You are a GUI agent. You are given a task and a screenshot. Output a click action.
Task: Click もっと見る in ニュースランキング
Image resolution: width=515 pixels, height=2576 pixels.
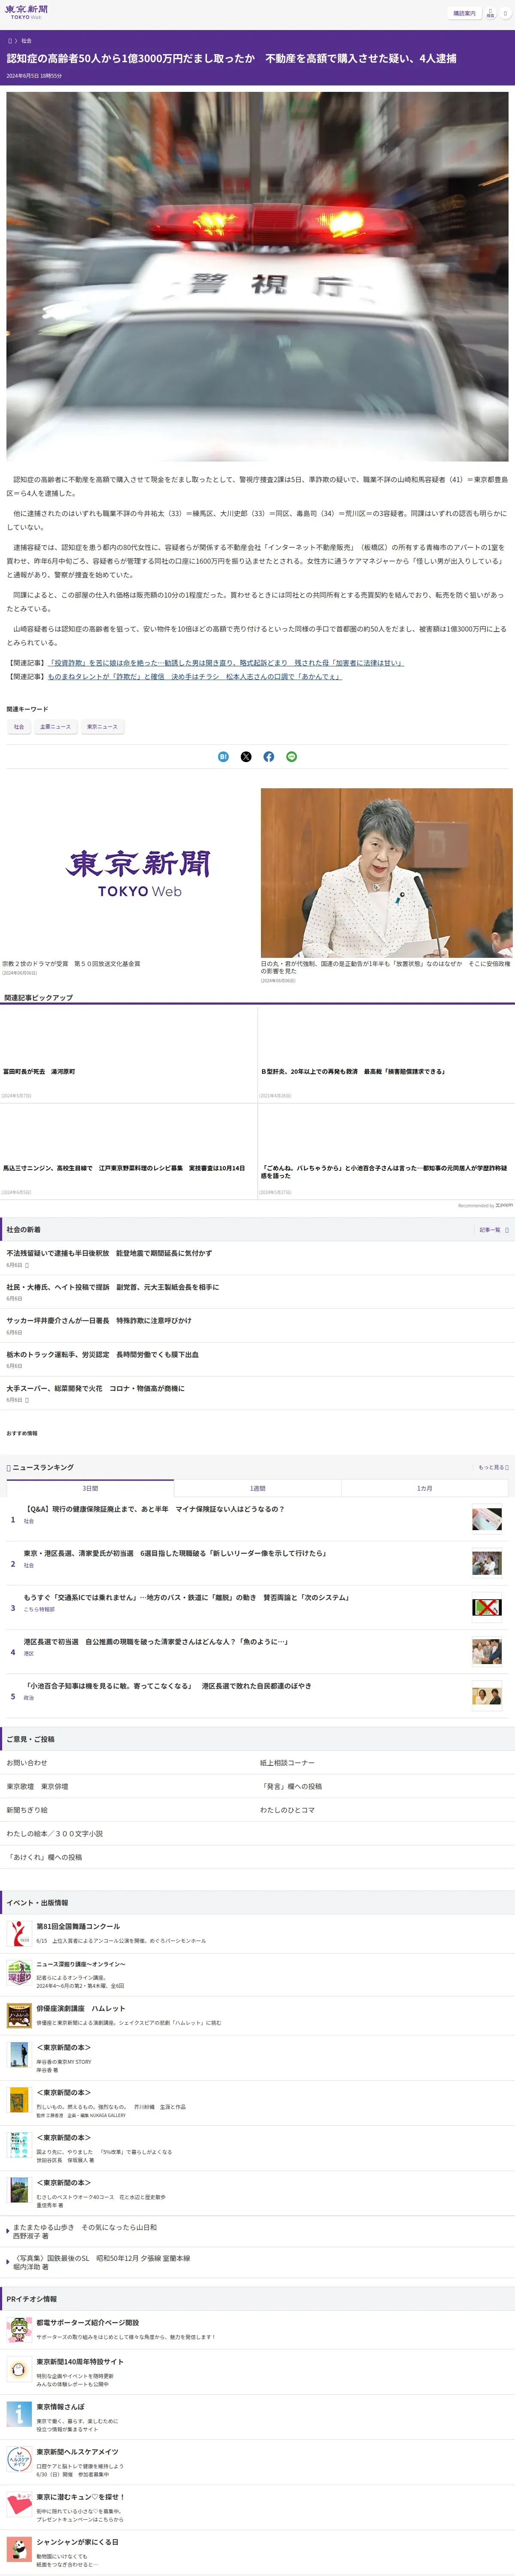coord(493,1468)
